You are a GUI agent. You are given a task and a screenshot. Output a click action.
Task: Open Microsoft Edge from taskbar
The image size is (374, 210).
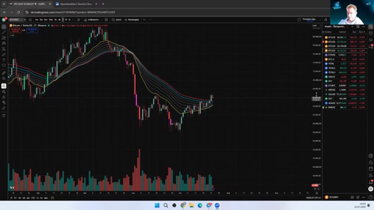200,205
